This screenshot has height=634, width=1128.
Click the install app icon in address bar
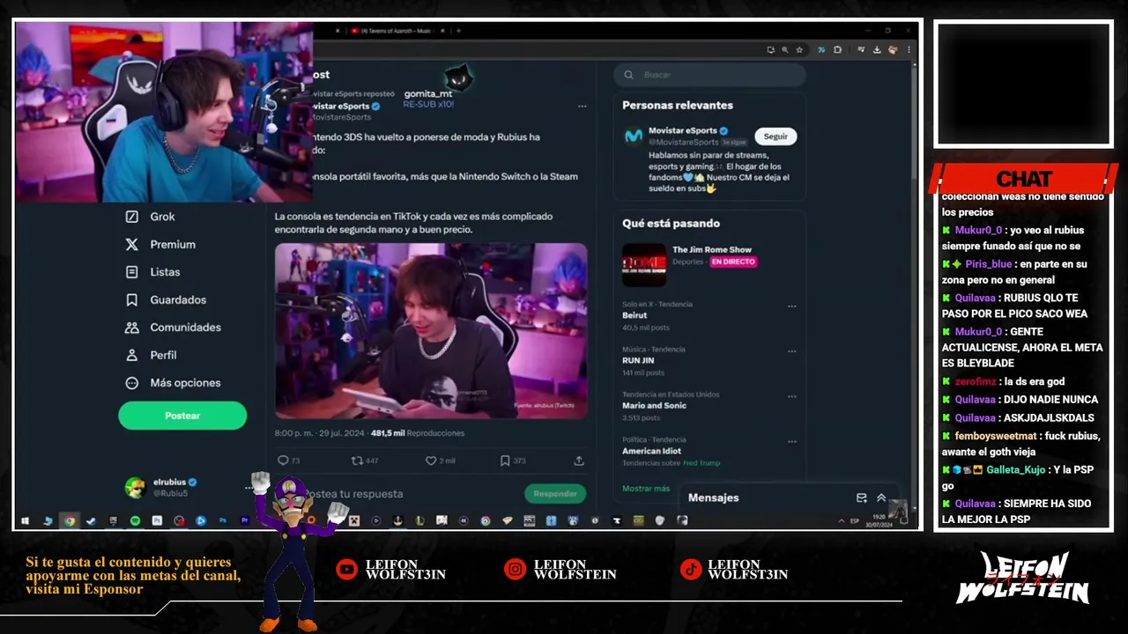(771, 50)
